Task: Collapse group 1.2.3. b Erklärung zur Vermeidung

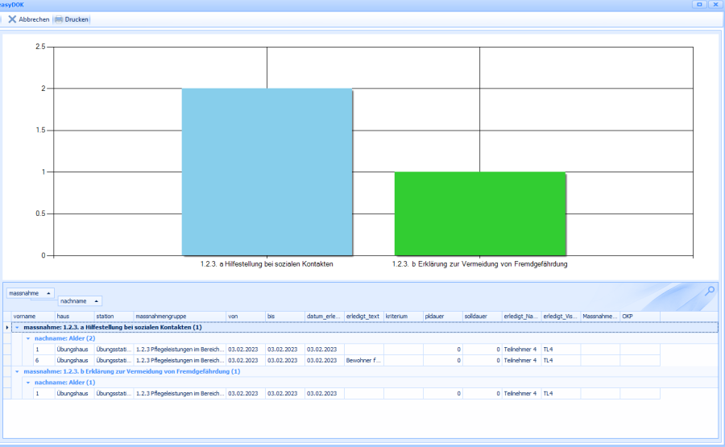Action: click(18, 371)
